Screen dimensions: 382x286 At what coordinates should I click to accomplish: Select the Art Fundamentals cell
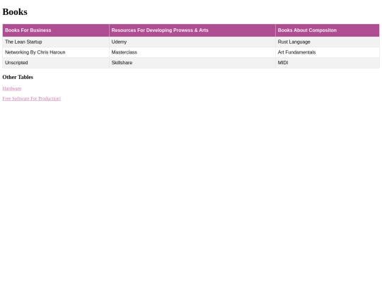point(328,52)
